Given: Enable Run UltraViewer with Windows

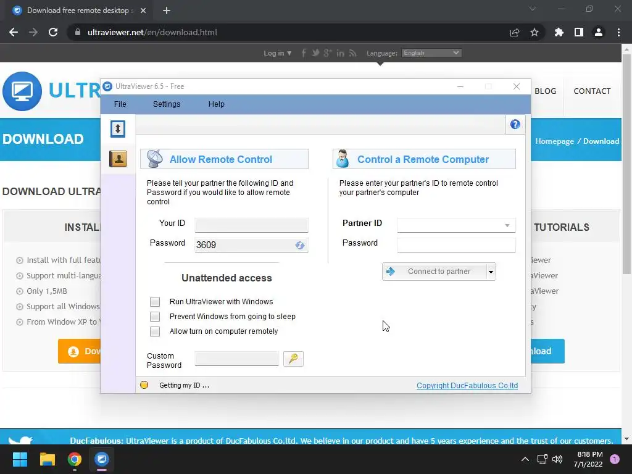Looking at the screenshot, I should [x=155, y=301].
